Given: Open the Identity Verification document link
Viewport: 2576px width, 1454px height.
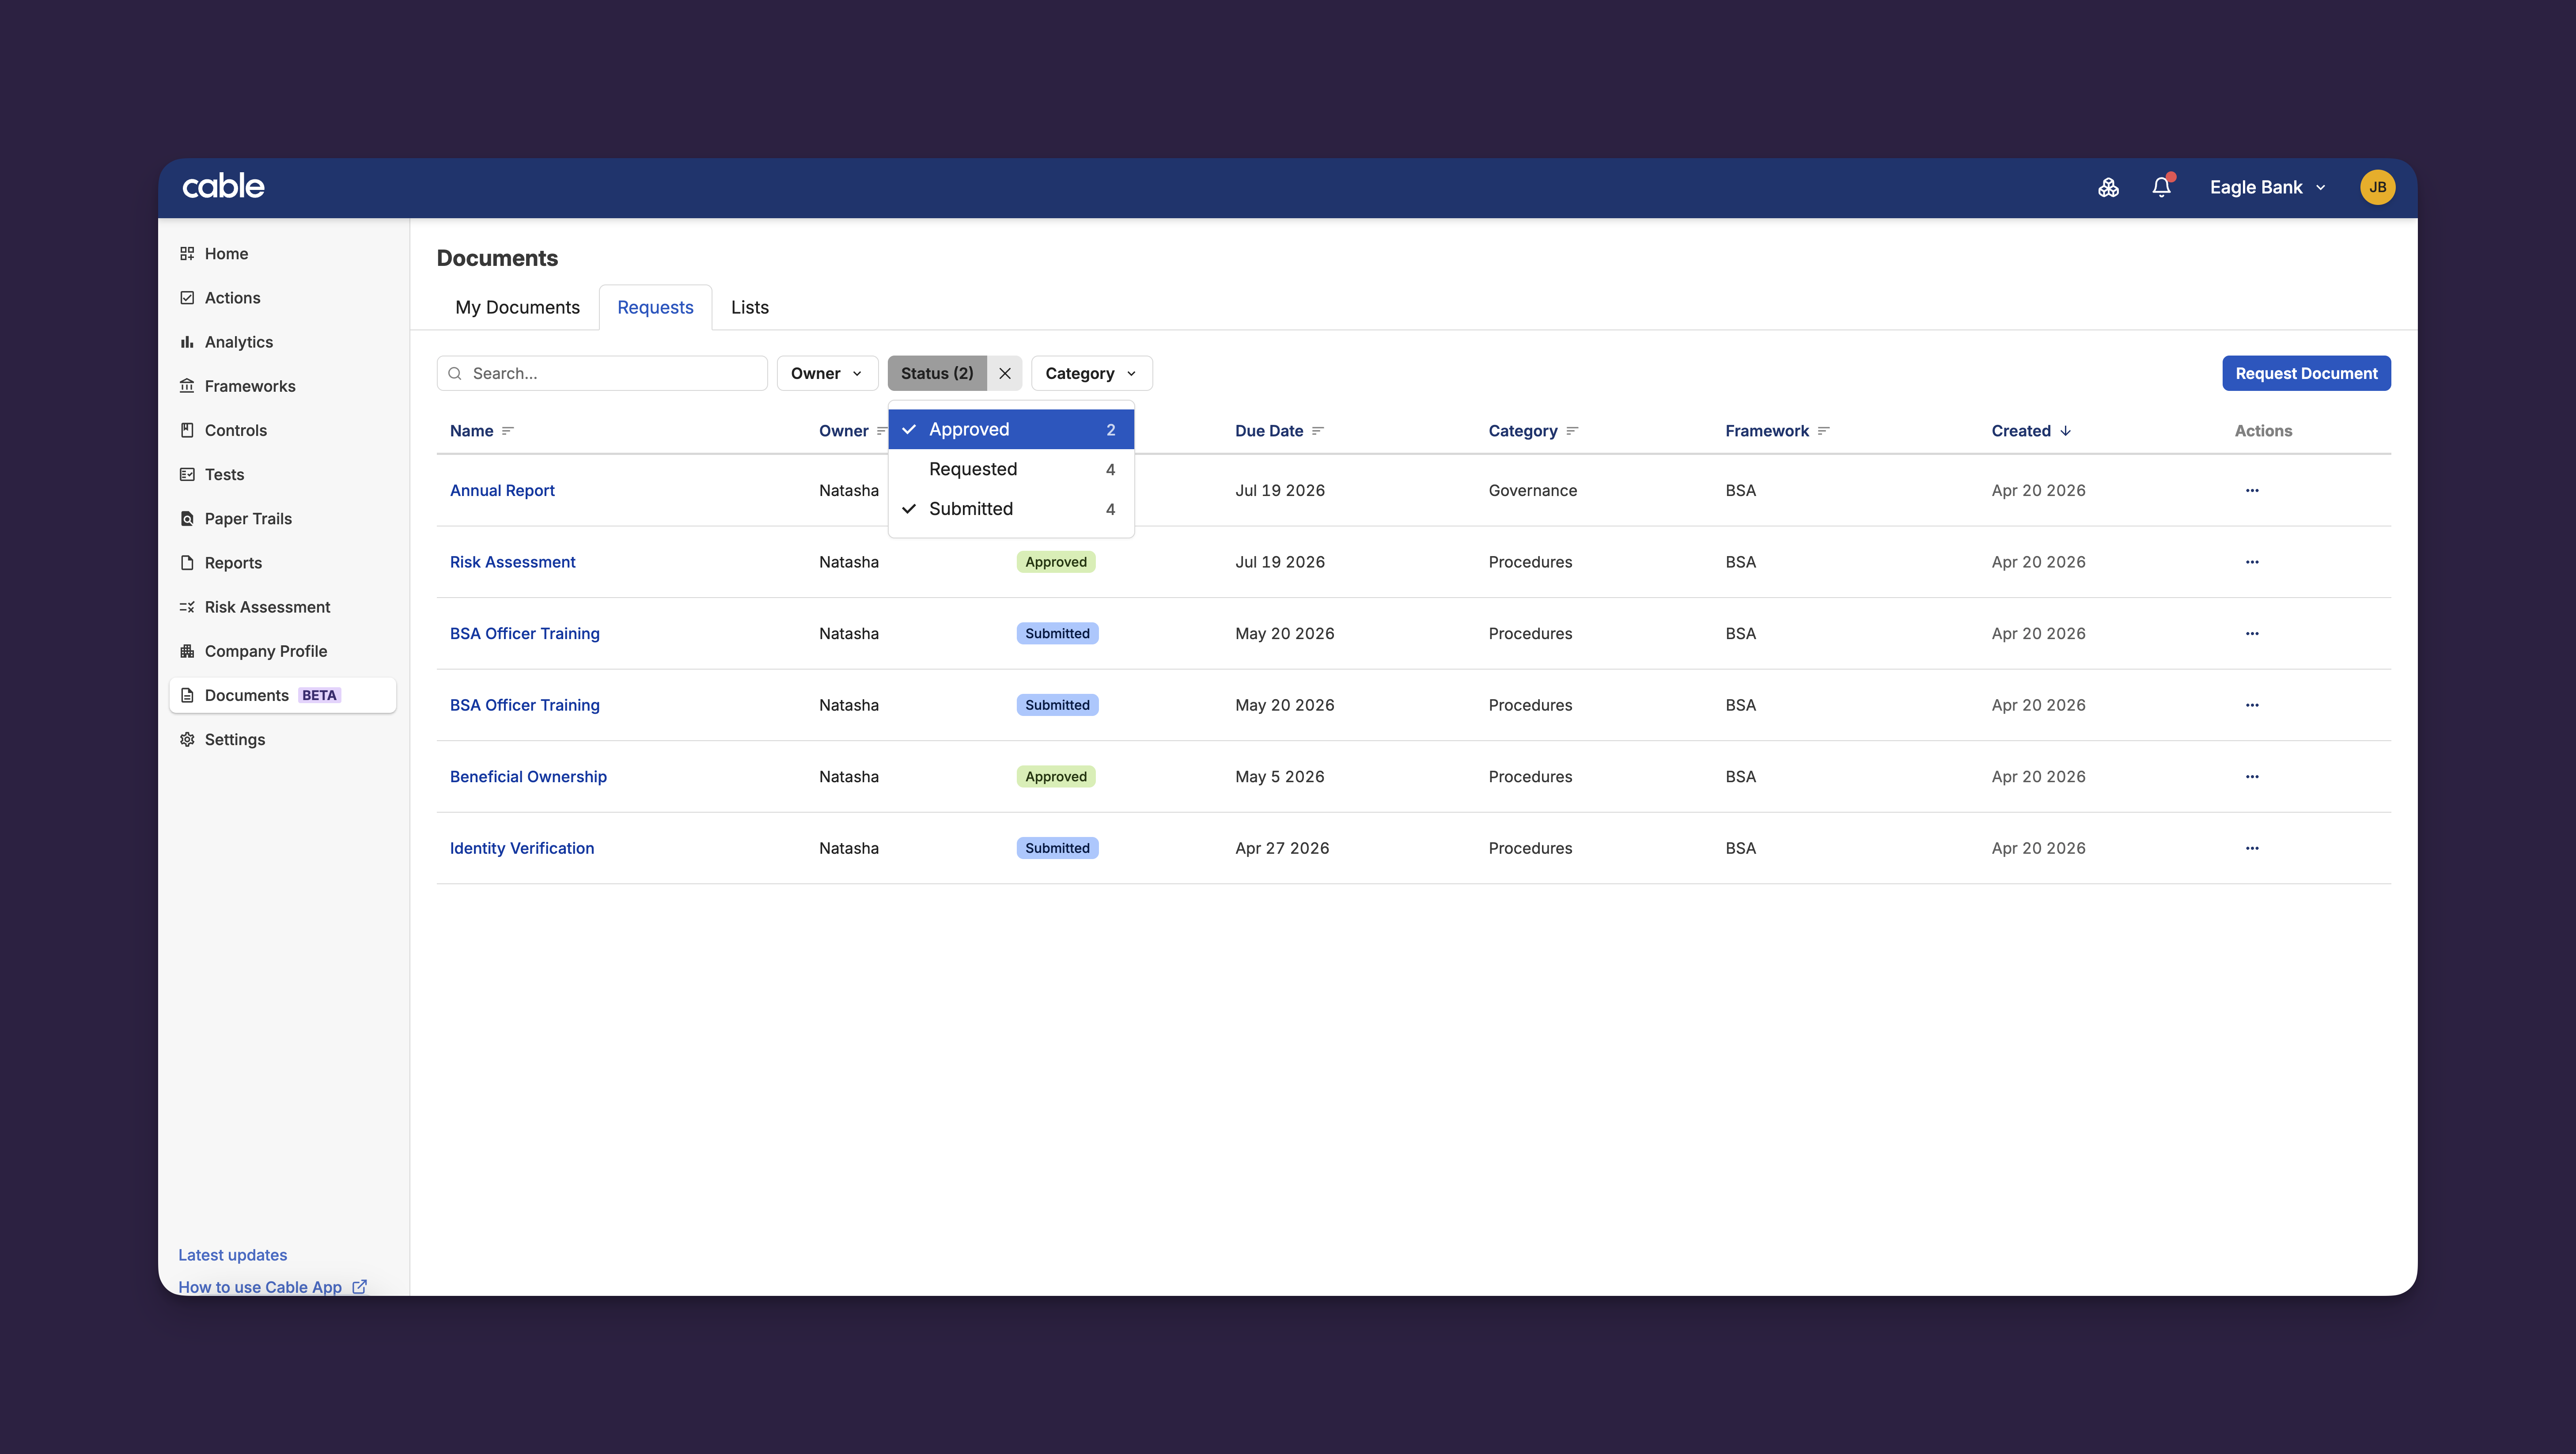Looking at the screenshot, I should pyautogui.click(x=522, y=848).
